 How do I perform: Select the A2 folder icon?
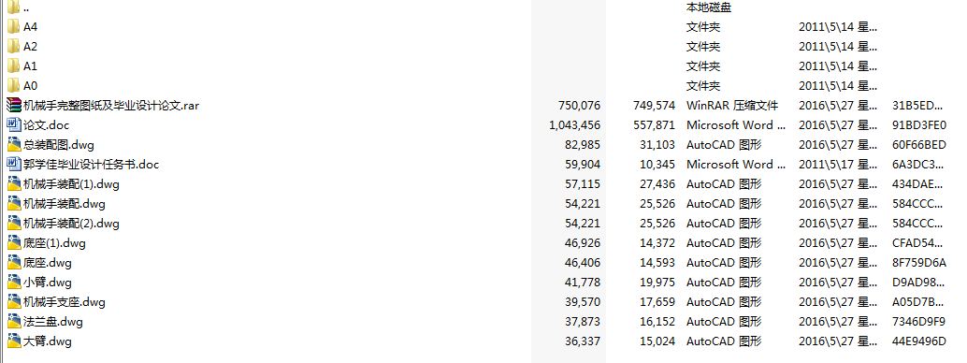click(x=14, y=46)
